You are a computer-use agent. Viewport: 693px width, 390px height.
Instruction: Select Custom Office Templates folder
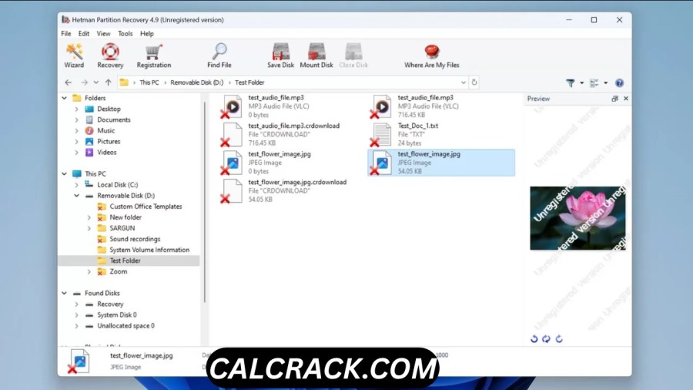(146, 207)
